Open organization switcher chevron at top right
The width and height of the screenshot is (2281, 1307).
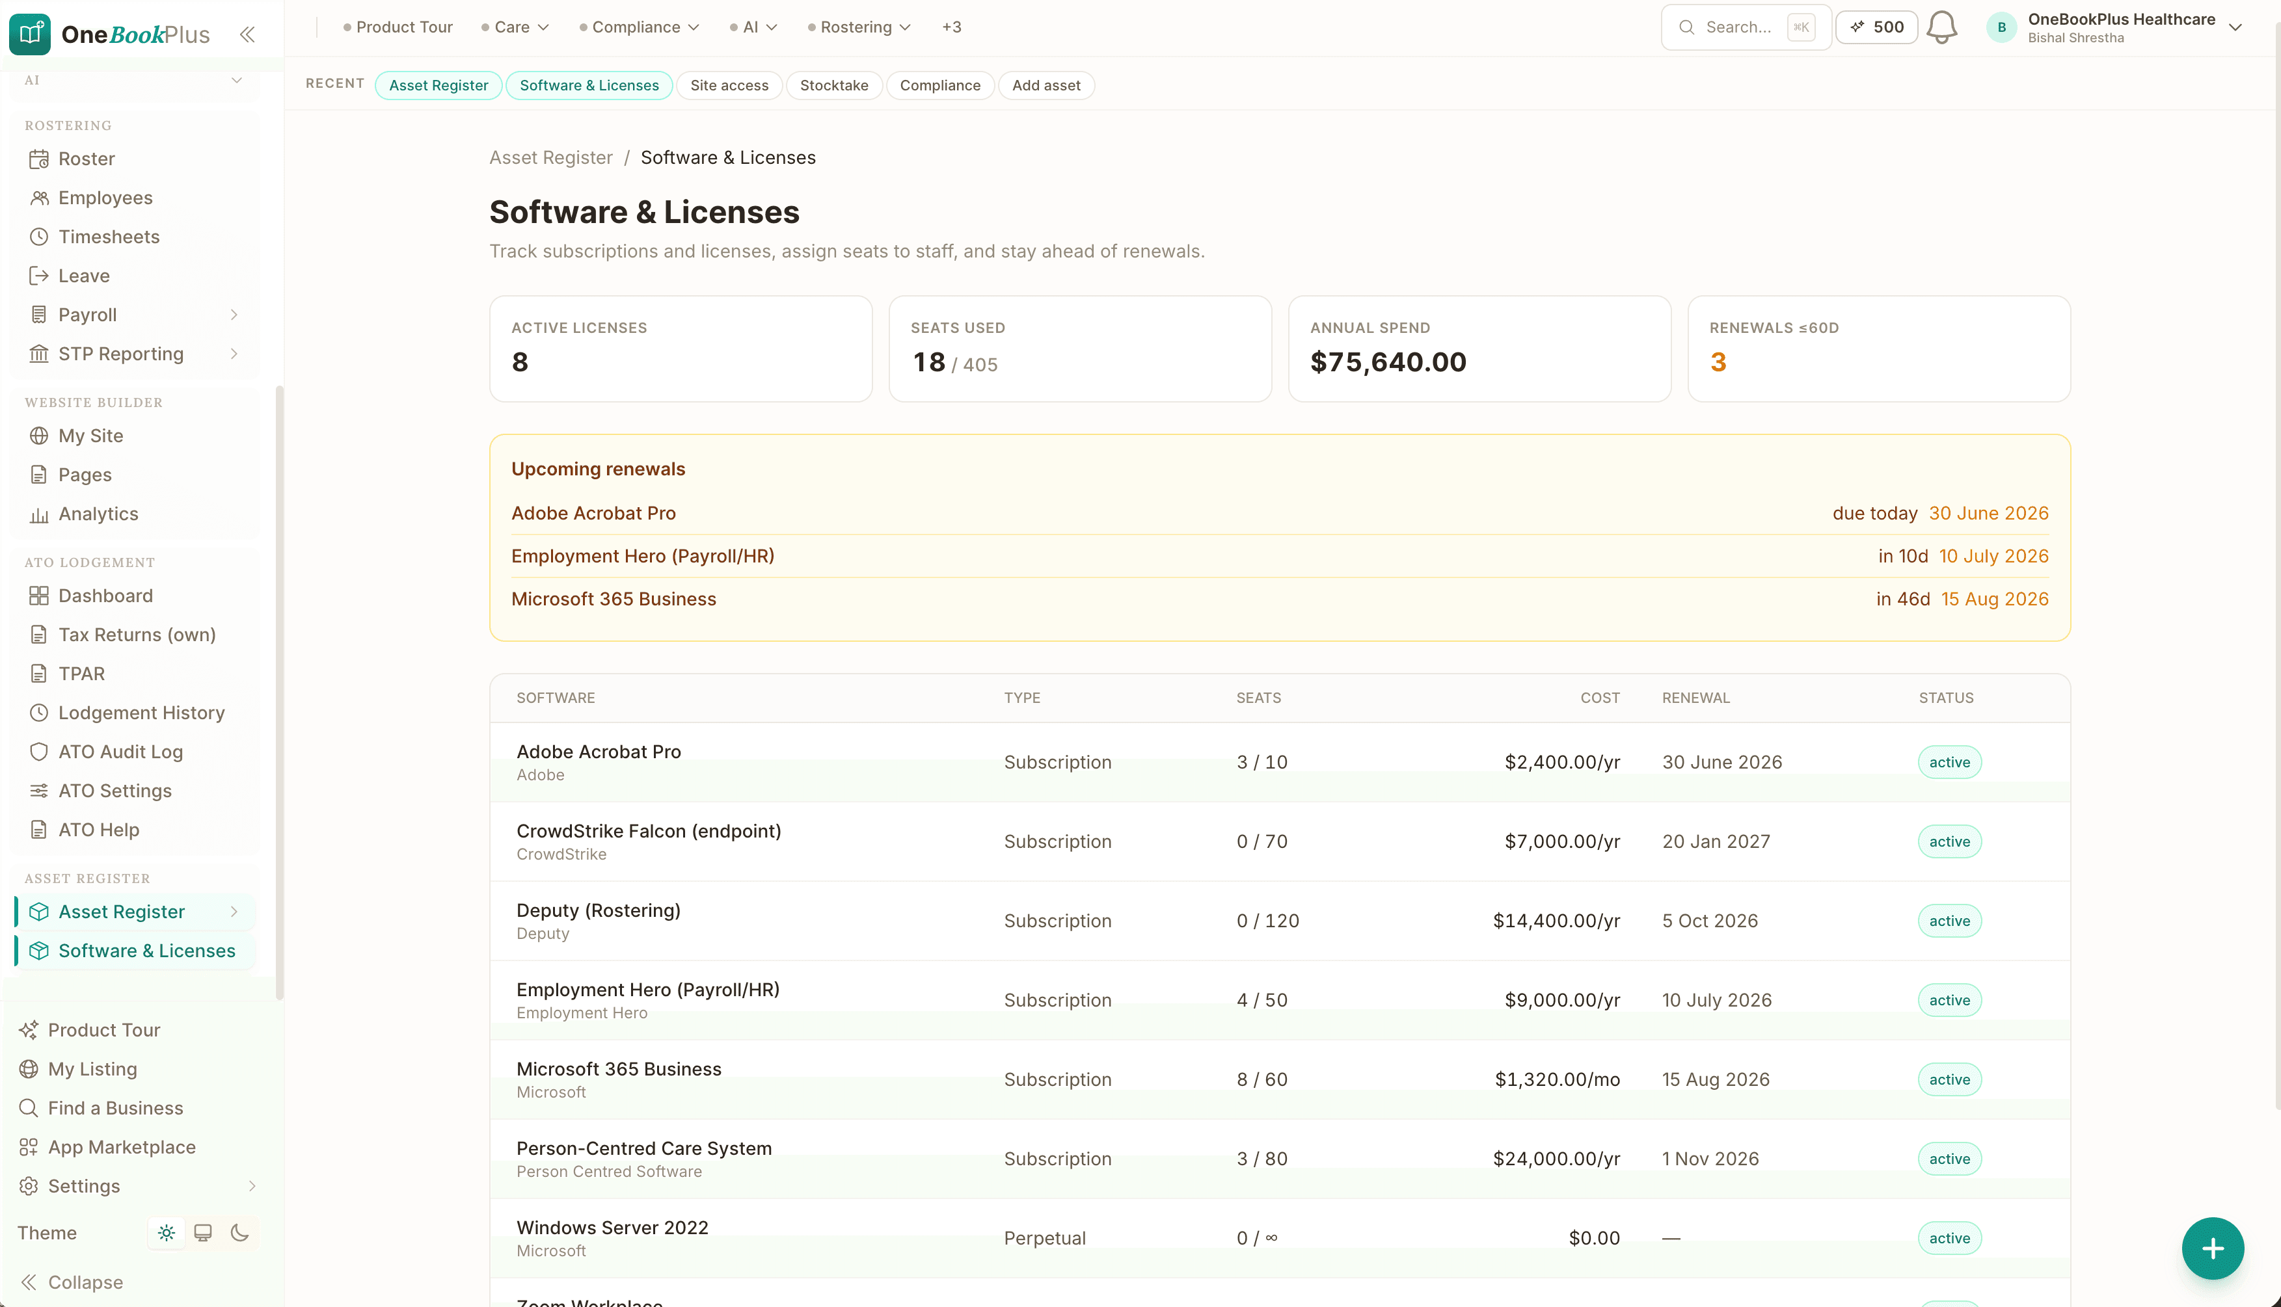point(2236,27)
